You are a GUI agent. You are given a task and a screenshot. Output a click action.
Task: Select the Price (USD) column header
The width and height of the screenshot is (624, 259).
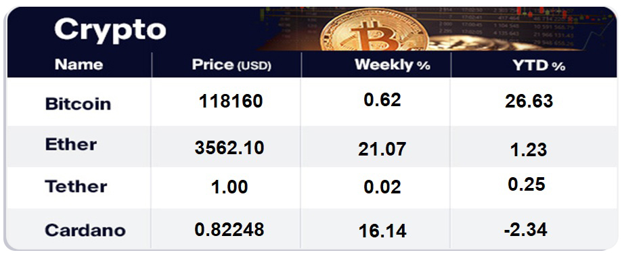click(231, 65)
